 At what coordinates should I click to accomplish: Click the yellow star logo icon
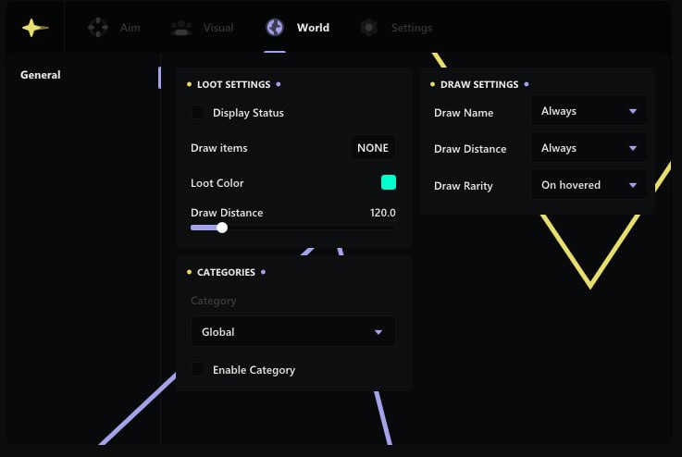34,28
